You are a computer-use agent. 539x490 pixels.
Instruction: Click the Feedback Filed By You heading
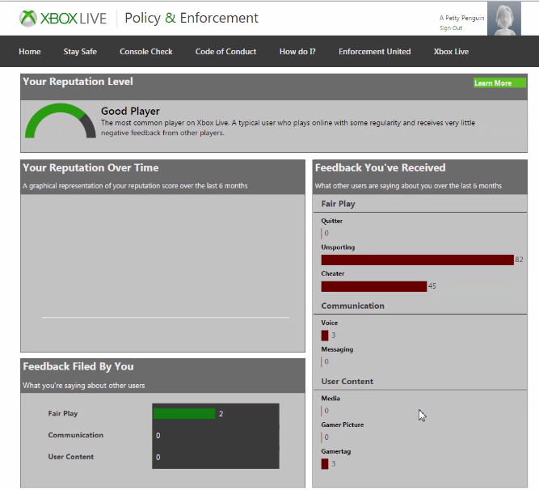pyautogui.click(x=78, y=366)
